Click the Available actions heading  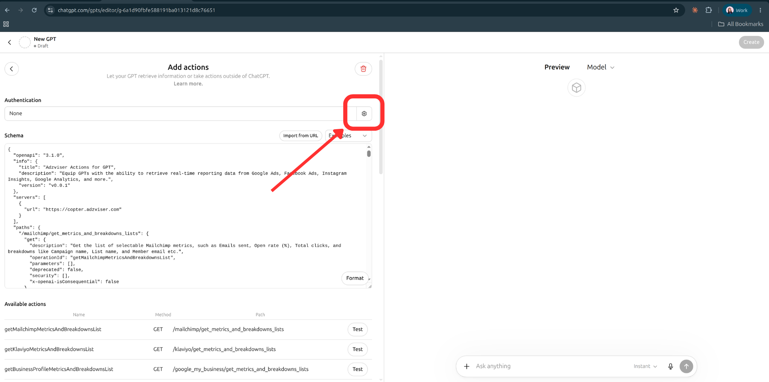click(25, 304)
